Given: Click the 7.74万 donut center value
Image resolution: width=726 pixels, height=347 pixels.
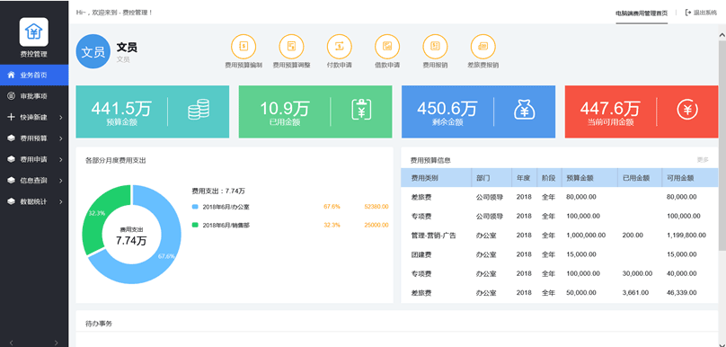Looking at the screenshot, I should pos(131,241).
